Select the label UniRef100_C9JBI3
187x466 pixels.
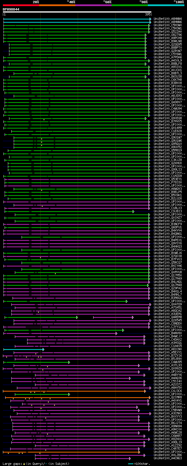168,211
